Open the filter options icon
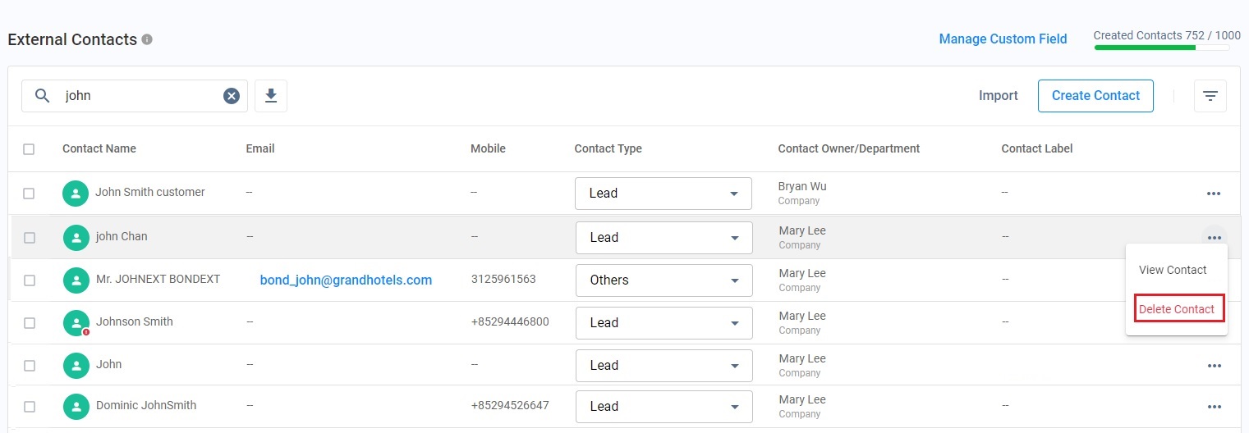Screen dimensions: 1249x433 click(1210, 96)
